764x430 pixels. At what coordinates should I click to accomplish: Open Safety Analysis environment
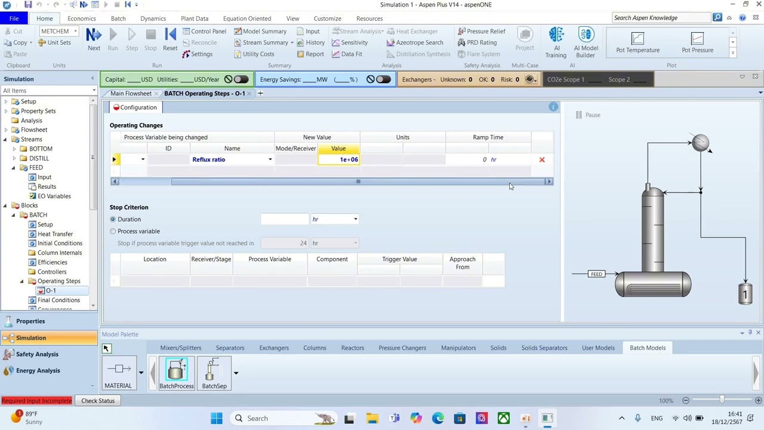(49, 354)
